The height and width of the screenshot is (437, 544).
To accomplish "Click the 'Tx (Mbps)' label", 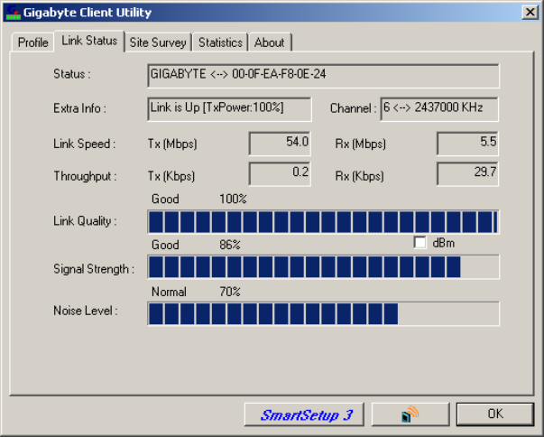I will [x=172, y=144].
